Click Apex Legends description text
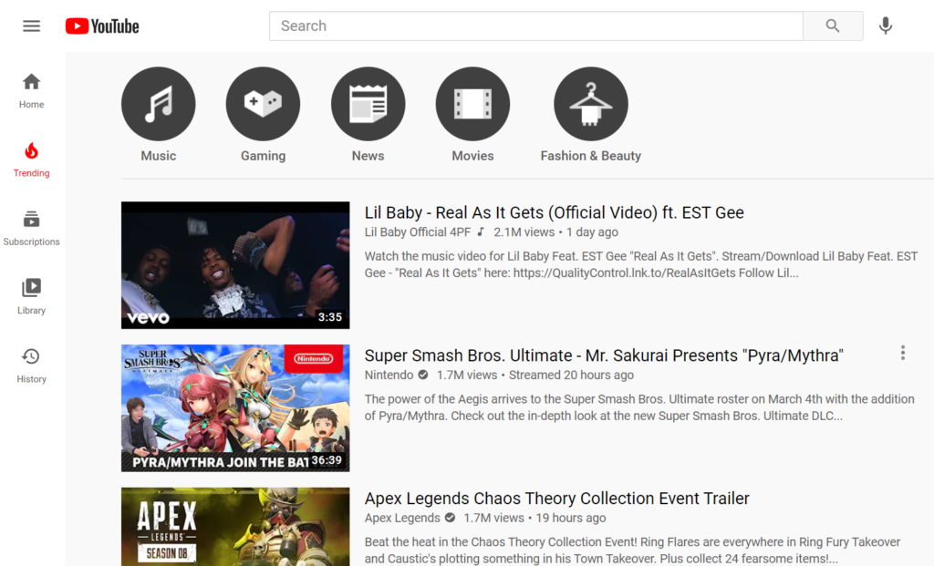Viewport: 934px width, 566px height. (633, 551)
